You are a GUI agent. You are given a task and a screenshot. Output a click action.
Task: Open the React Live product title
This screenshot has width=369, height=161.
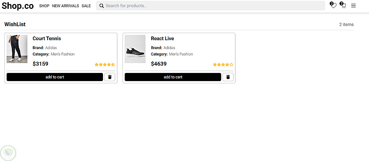pos(162,39)
